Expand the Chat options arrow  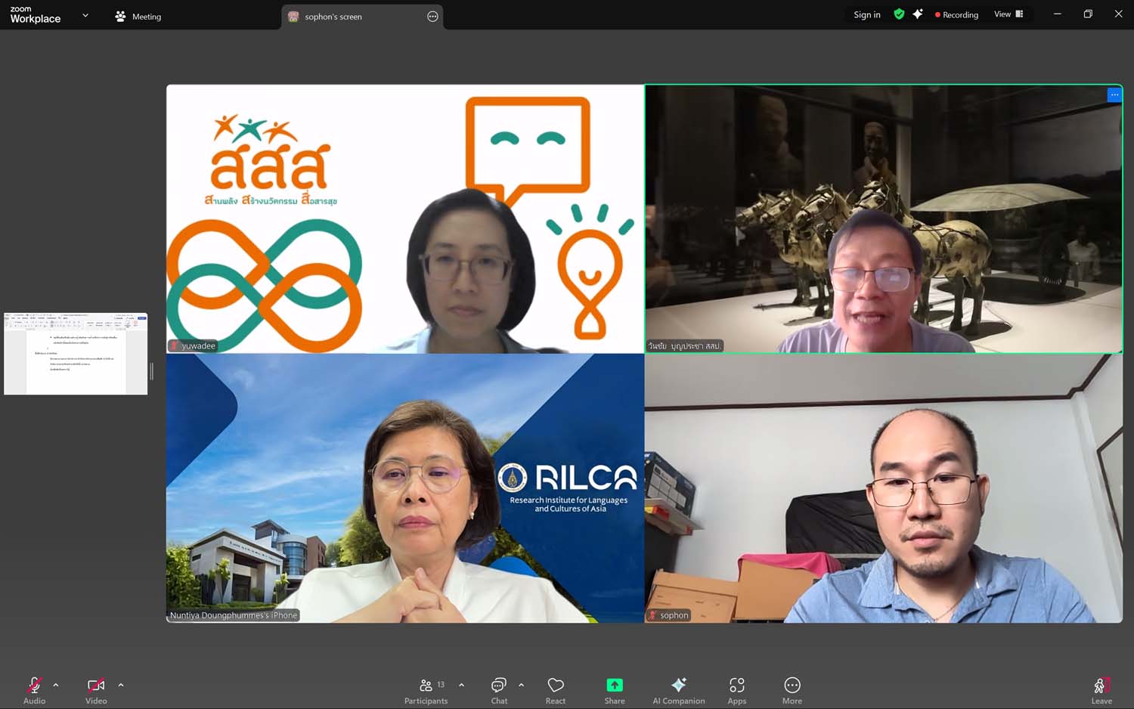[521, 685]
